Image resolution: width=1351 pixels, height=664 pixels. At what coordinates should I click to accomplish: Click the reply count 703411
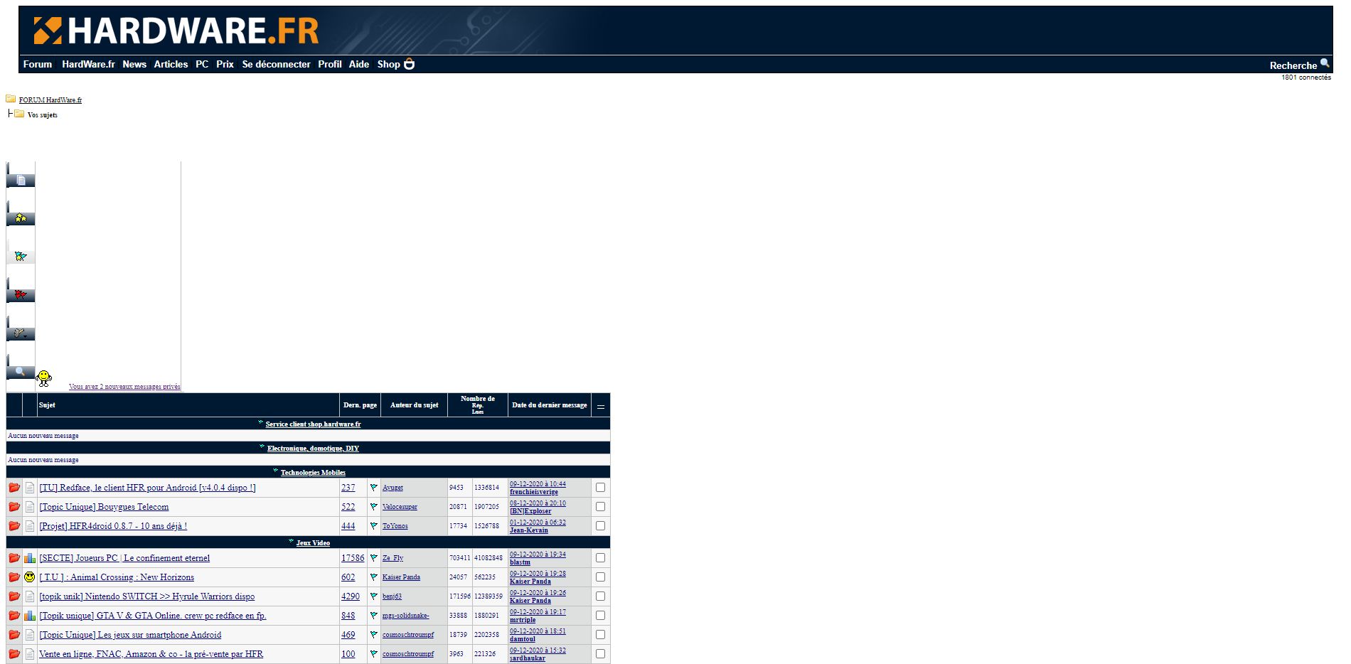point(459,558)
